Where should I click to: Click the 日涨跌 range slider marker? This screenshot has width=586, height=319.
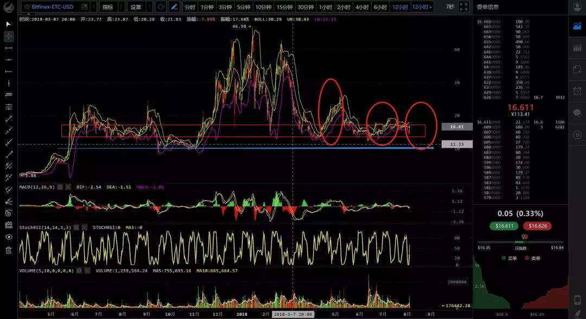point(524,237)
